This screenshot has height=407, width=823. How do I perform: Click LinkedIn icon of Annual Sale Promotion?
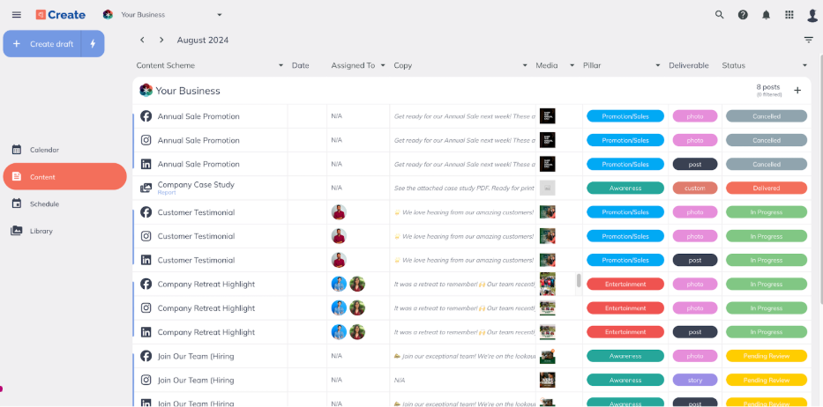coord(146,164)
